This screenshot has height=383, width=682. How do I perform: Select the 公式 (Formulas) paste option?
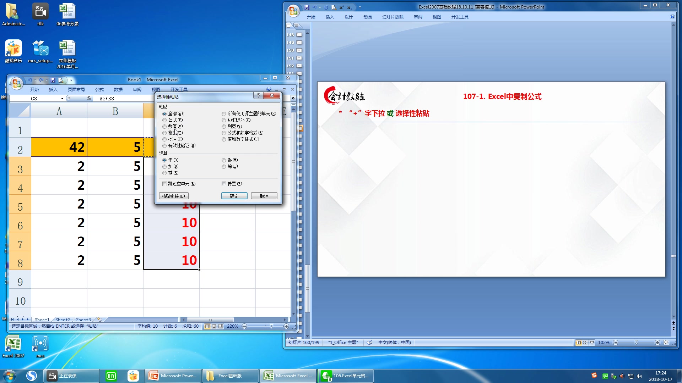tap(164, 120)
